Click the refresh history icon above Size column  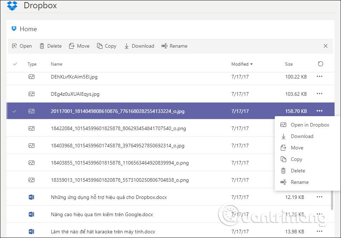click(321, 64)
